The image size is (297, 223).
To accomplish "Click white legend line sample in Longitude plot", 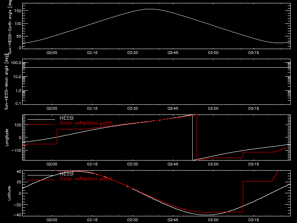I will (x=41, y=119).
